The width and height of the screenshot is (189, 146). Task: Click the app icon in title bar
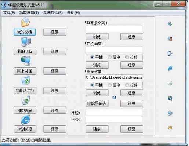point(3,5)
